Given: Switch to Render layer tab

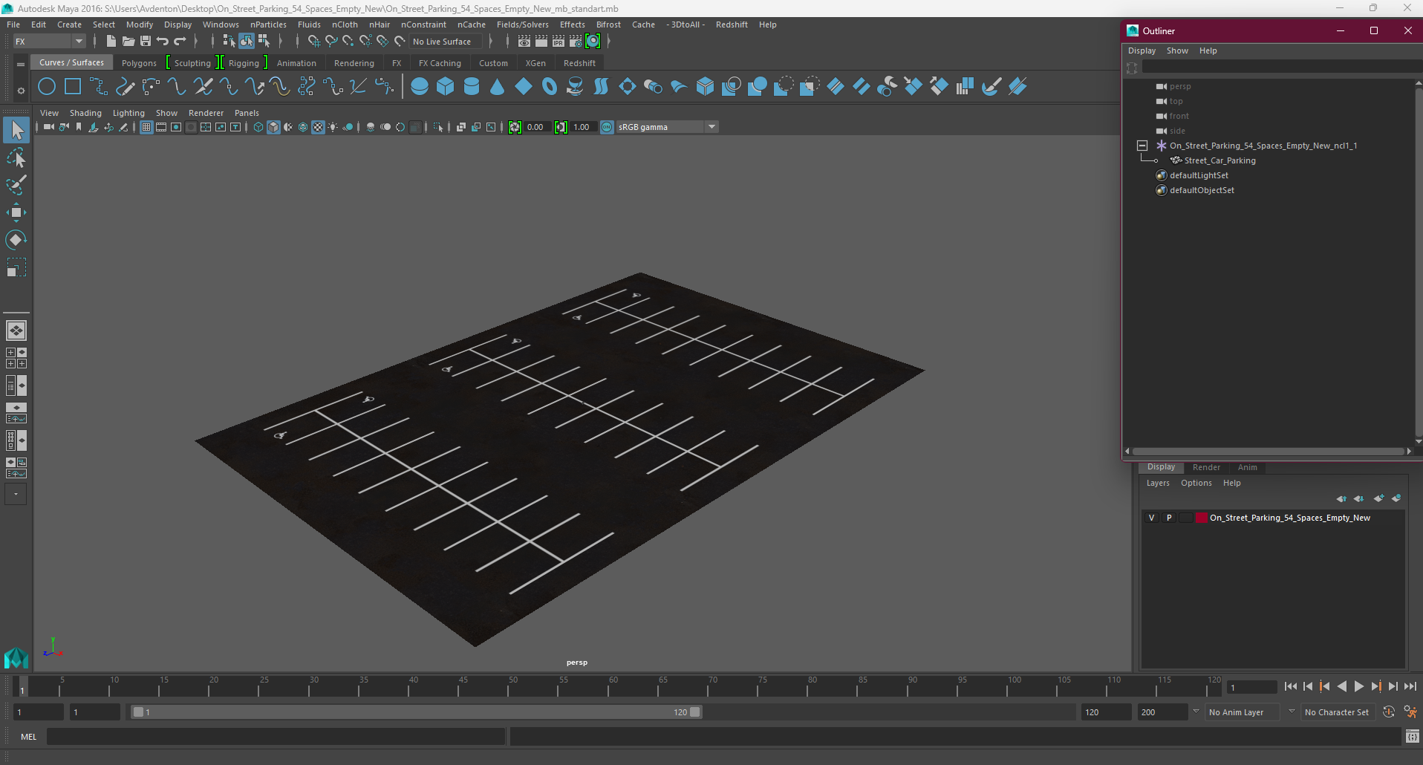Looking at the screenshot, I should pyautogui.click(x=1206, y=467).
